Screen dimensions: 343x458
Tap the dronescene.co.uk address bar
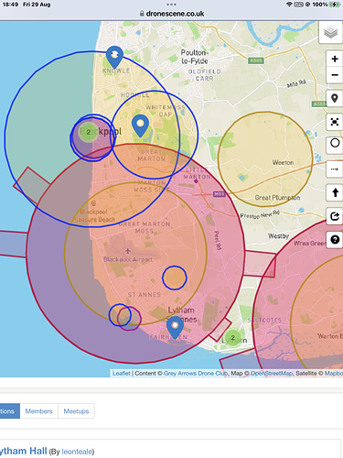point(171,14)
